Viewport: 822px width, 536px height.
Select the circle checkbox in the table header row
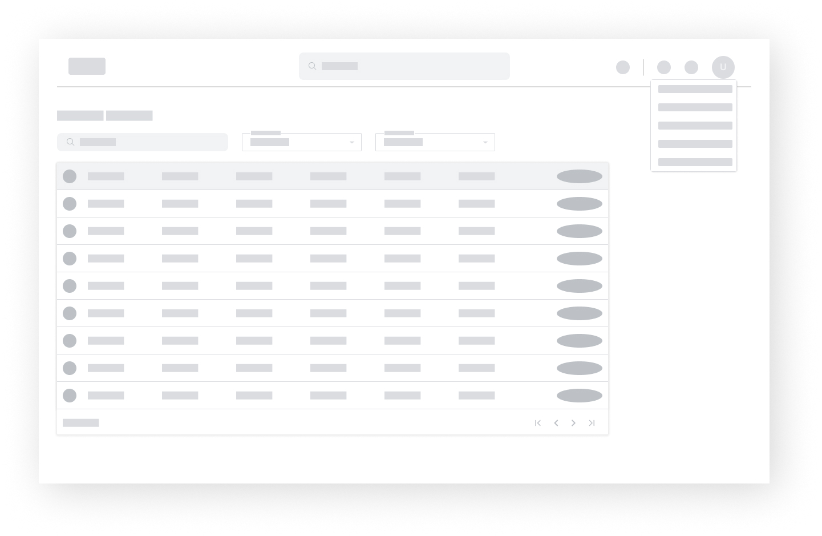click(x=70, y=176)
